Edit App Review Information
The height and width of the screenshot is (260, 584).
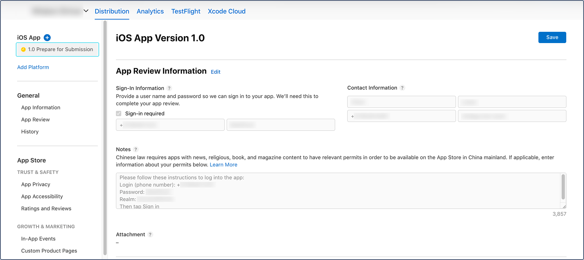pyautogui.click(x=216, y=72)
